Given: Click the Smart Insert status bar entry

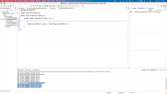Looking at the screenshot, I should coord(121,93).
